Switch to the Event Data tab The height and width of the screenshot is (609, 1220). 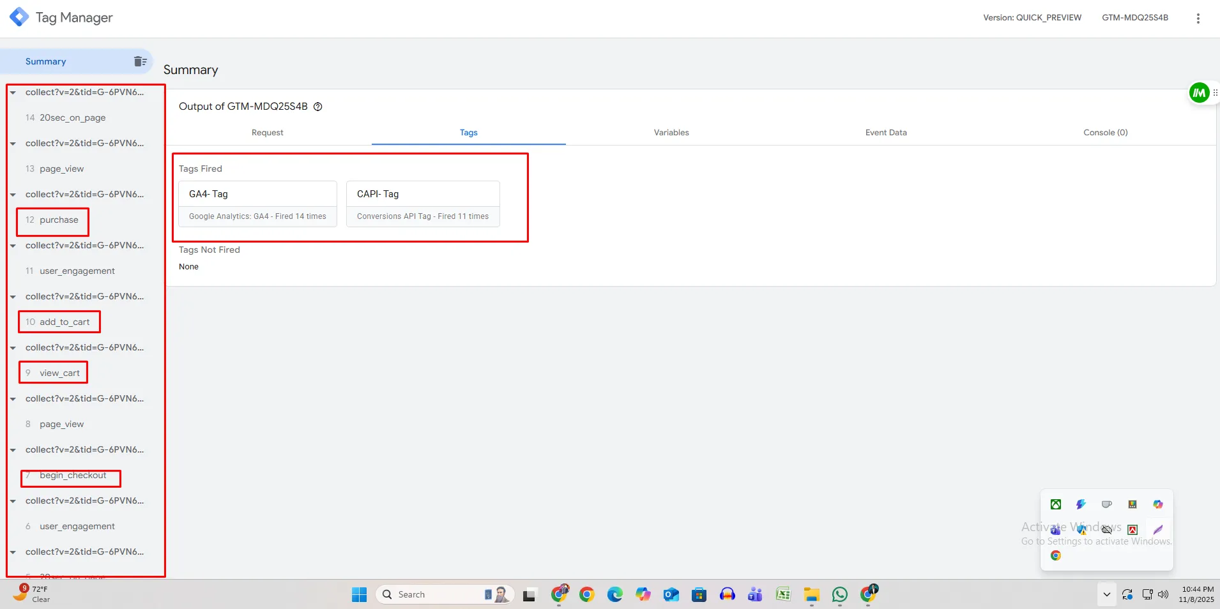(885, 133)
